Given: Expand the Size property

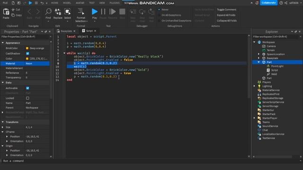Looking at the screenshot, I should [2, 127].
